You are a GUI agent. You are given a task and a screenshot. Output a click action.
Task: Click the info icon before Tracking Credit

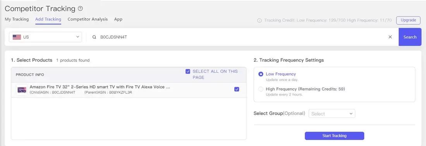coord(259,20)
